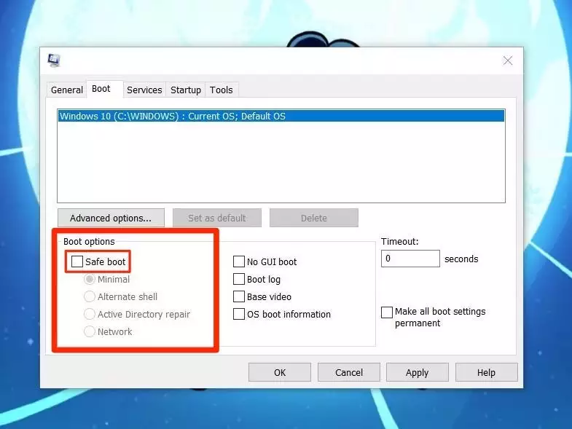The width and height of the screenshot is (572, 429).
Task: Select the Boot tab
Action: (101, 89)
